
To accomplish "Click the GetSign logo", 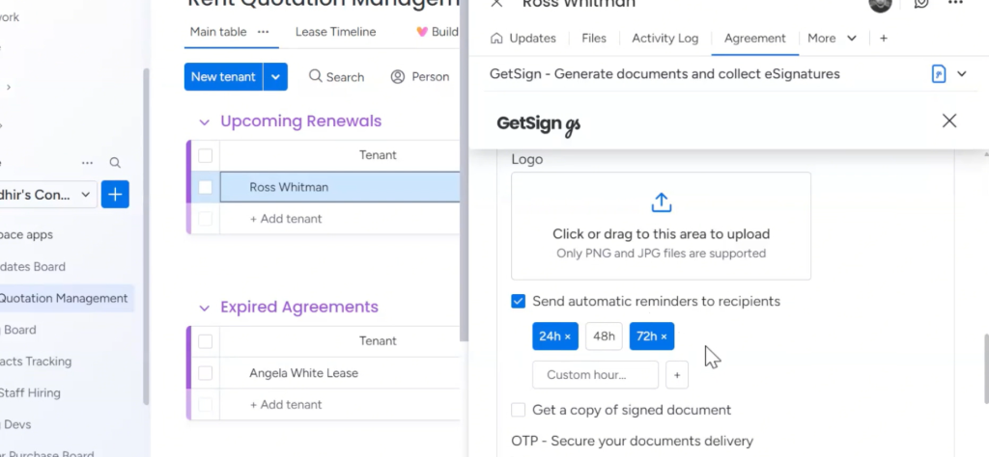I will pos(538,124).
